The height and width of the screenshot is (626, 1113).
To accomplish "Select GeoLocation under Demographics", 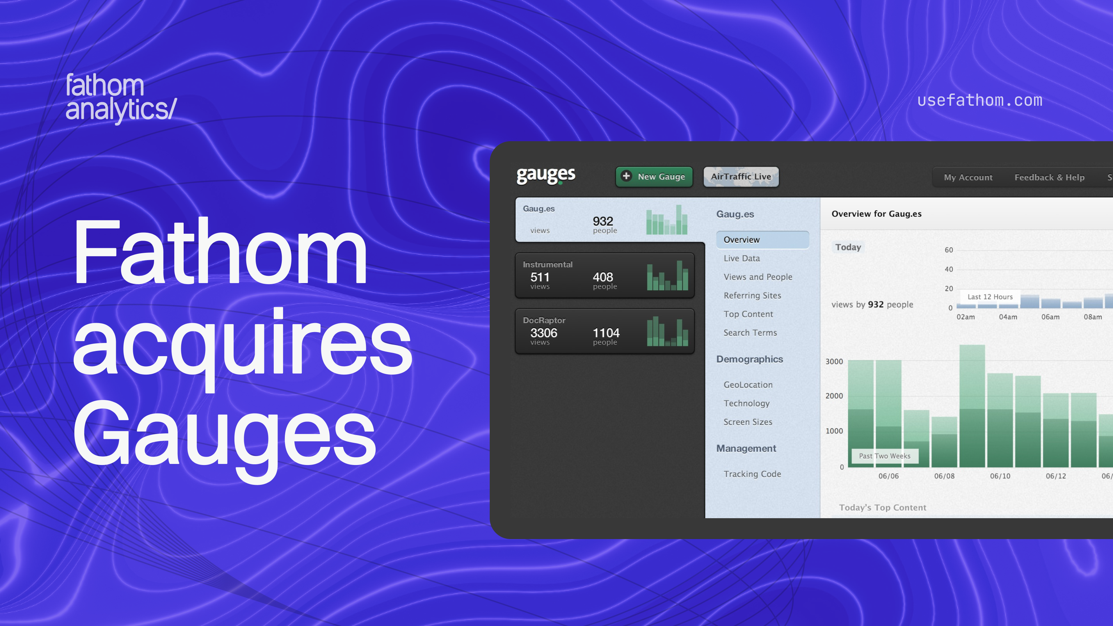I will point(748,385).
